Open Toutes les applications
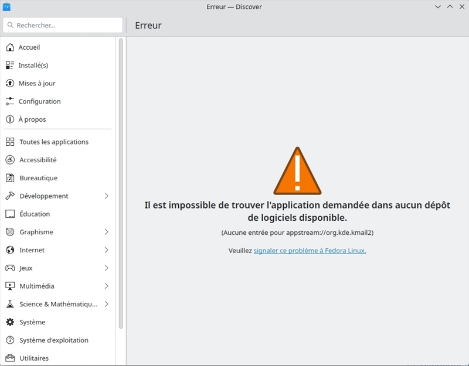The width and height of the screenshot is (469, 366). (57, 142)
